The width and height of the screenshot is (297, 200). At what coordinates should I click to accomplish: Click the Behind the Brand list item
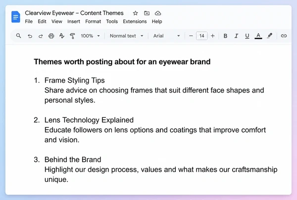pyautogui.click(x=73, y=160)
